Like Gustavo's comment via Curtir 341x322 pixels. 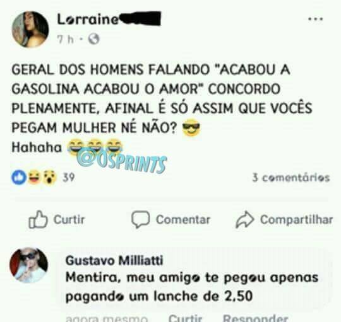tap(186, 318)
